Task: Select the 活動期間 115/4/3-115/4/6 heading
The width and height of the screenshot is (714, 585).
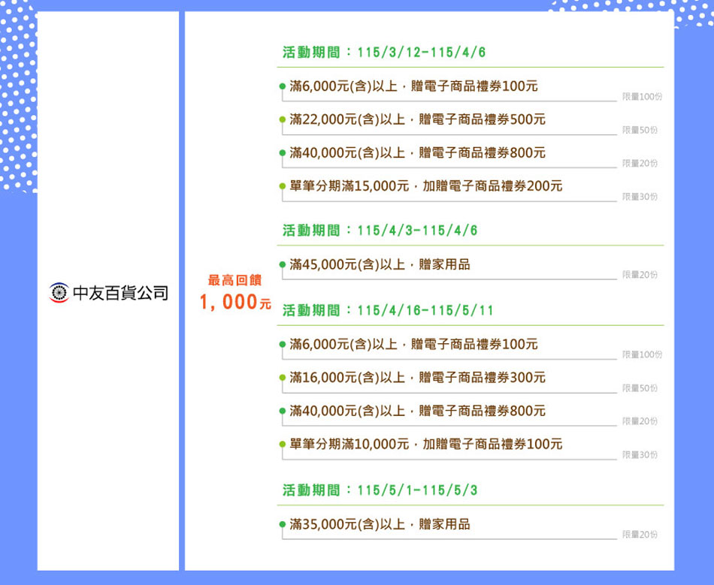Action: pos(380,230)
